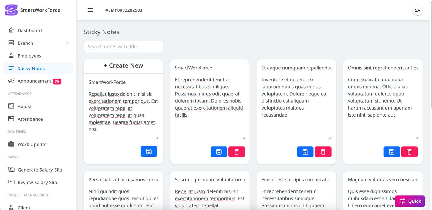Screen dimensions: 432x210
Task: Go to Employees in sidebar
Action: click(x=29, y=56)
